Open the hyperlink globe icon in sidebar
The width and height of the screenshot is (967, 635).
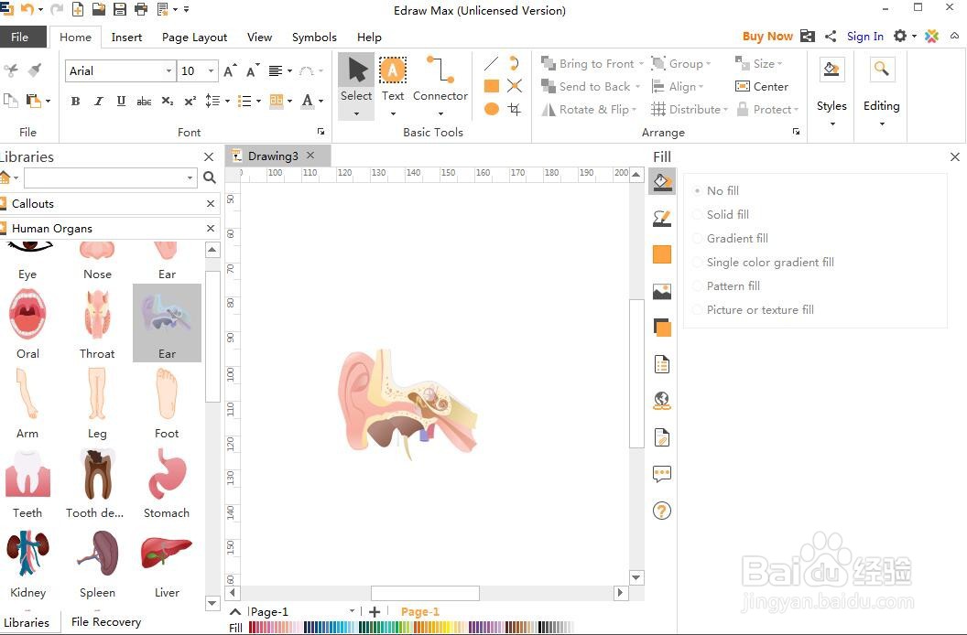(x=662, y=401)
